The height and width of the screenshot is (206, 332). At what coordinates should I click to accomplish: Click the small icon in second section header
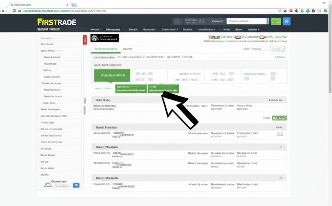tap(280, 127)
